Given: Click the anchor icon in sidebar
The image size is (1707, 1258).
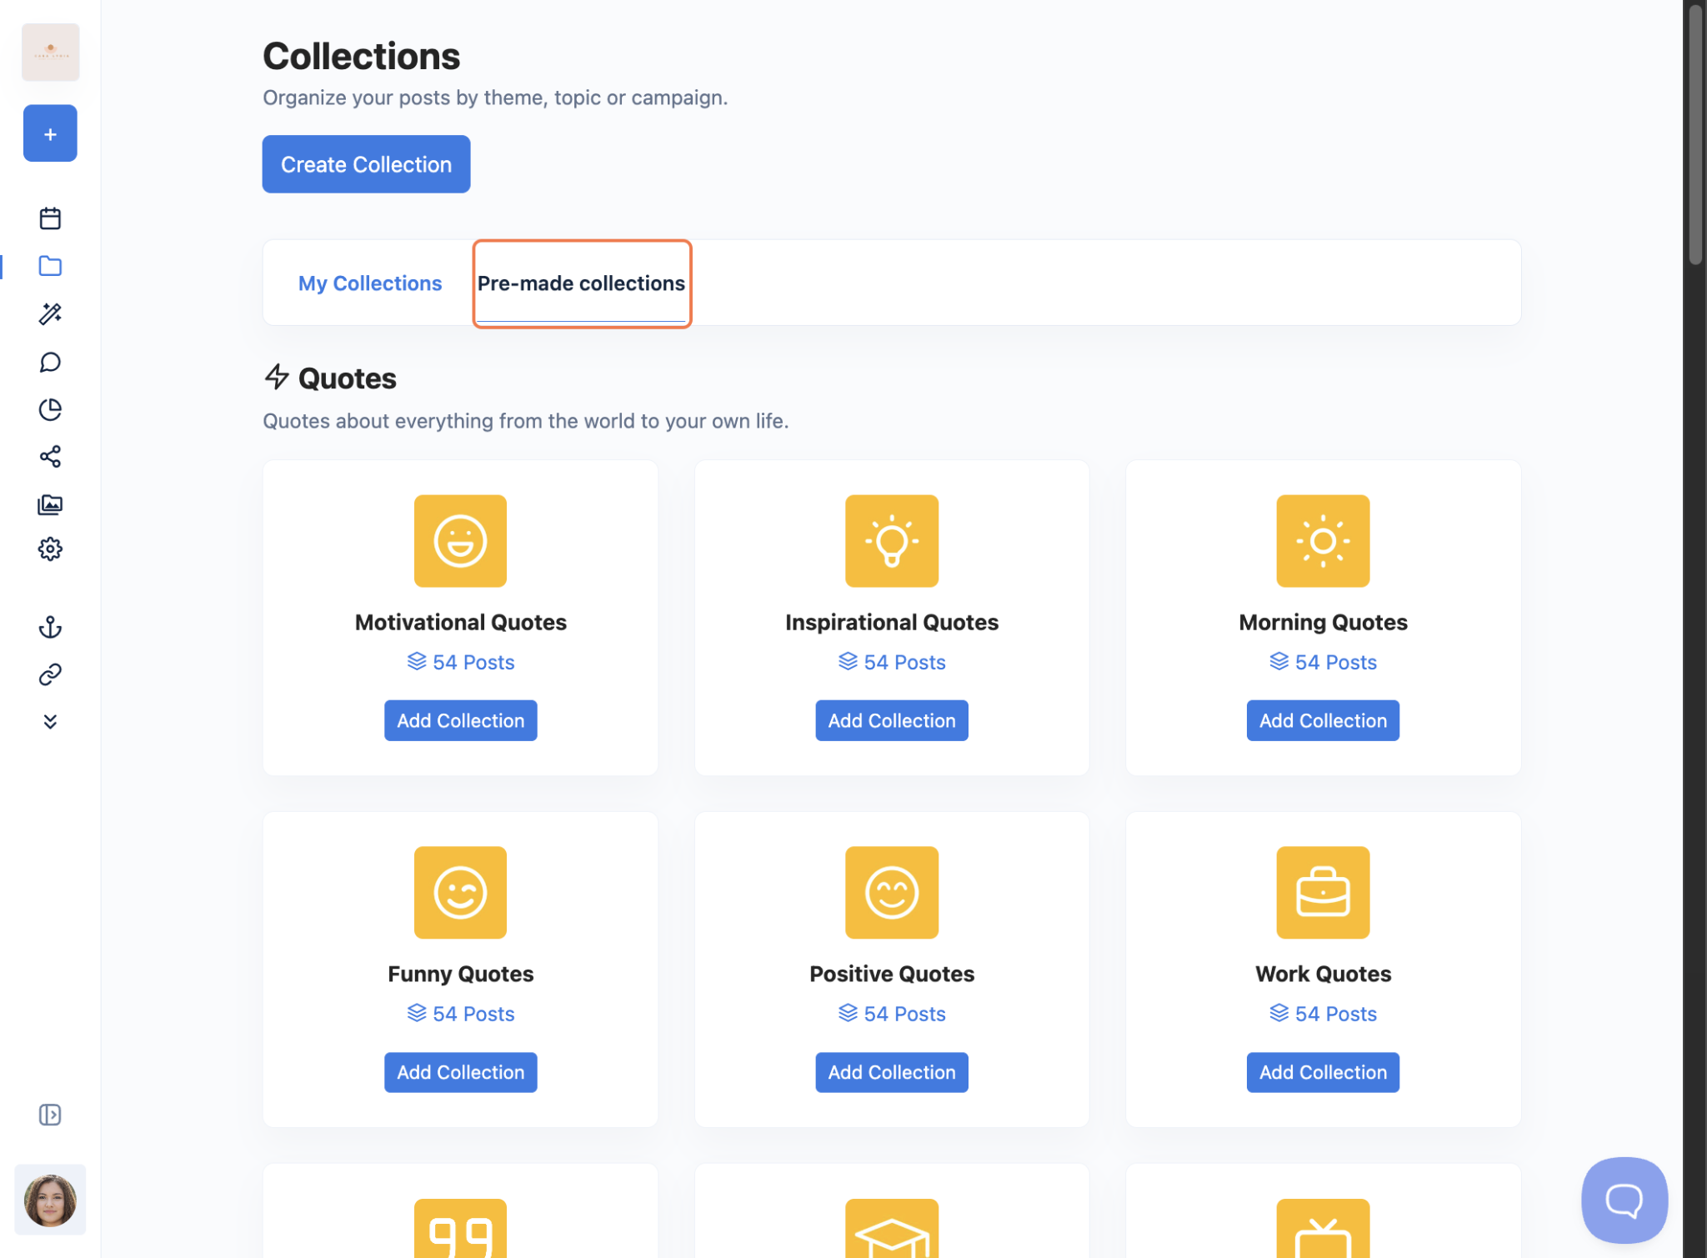Looking at the screenshot, I should pos(50,627).
